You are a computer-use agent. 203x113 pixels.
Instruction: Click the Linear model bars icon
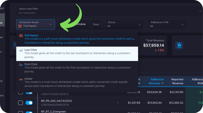[21, 79]
